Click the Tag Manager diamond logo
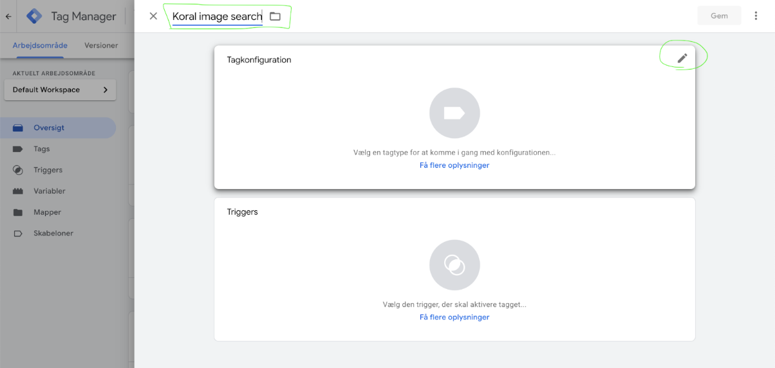Image resolution: width=775 pixels, height=368 pixels. point(34,16)
